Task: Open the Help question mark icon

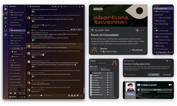Action: [83, 6]
